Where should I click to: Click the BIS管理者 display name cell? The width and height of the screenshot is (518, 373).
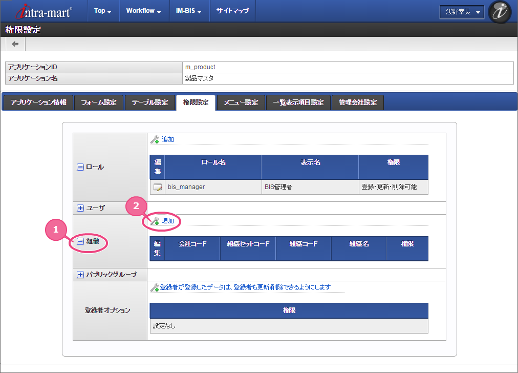coord(310,187)
